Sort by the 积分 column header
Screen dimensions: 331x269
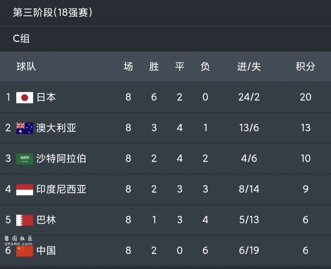coord(305,67)
